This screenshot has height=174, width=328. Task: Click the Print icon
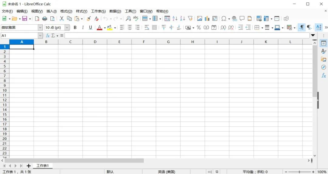[x=45, y=18]
